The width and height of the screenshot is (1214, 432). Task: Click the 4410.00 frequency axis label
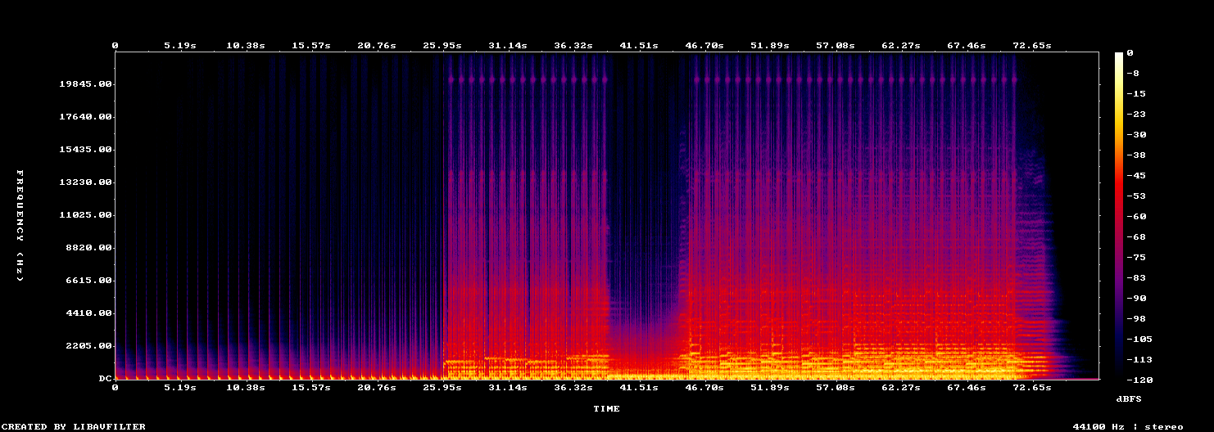coord(88,313)
